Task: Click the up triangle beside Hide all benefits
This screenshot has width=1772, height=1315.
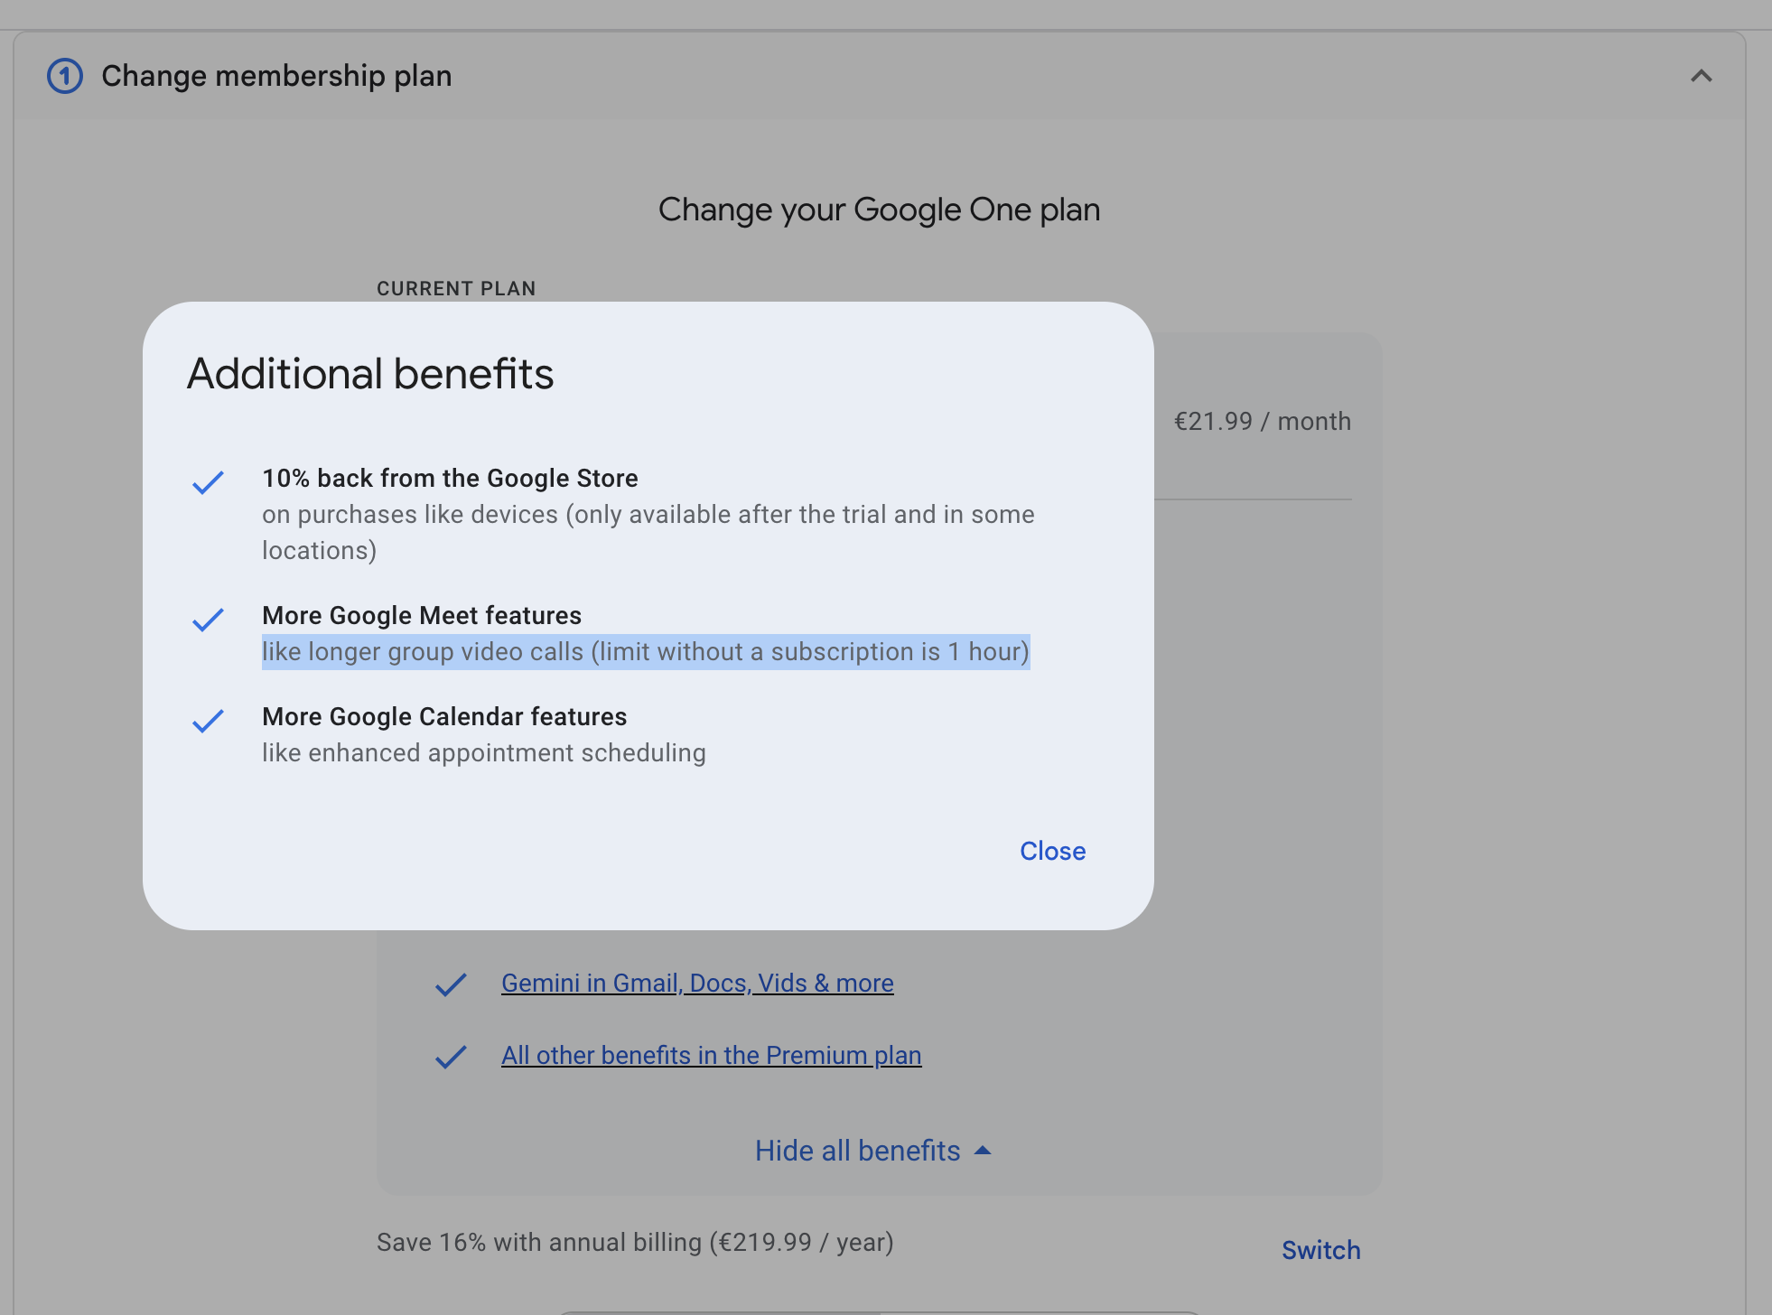Action: coord(983,1151)
